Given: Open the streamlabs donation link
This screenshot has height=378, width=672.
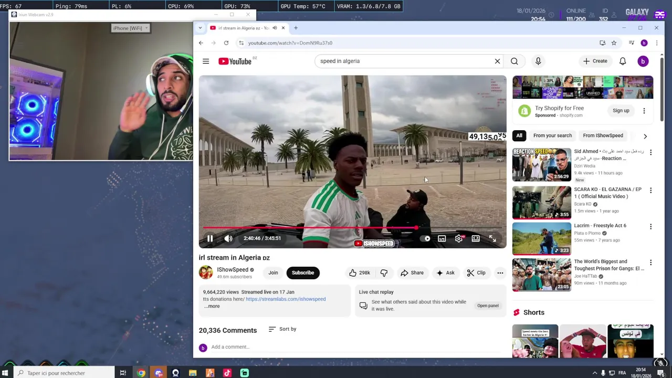Looking at the screenshot, I should tap(286, 299).
